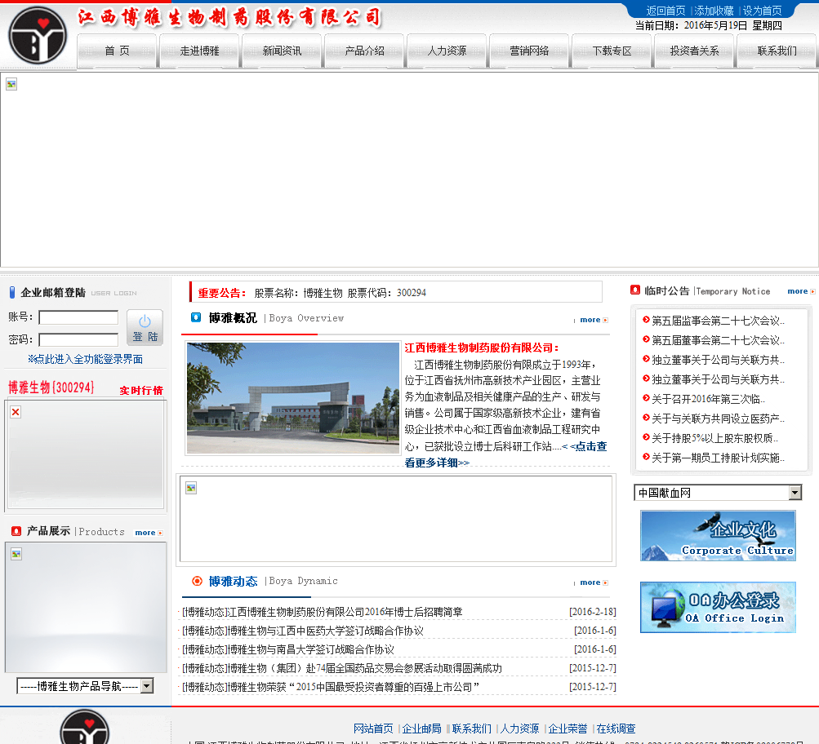Viewport: 819px width, 744px height.
Task: Click 设为首页 link at top right
Action: point(762,11)
